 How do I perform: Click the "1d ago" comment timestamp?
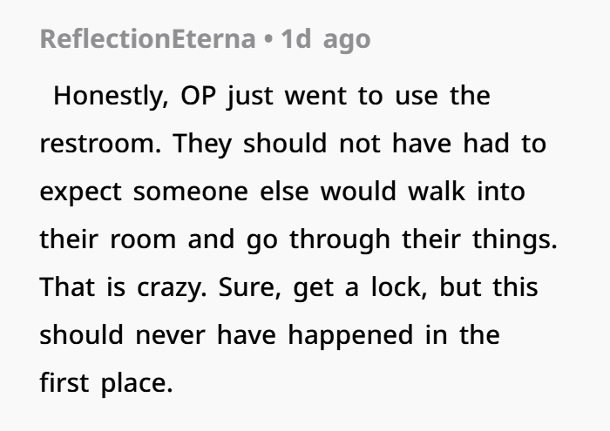326,40
